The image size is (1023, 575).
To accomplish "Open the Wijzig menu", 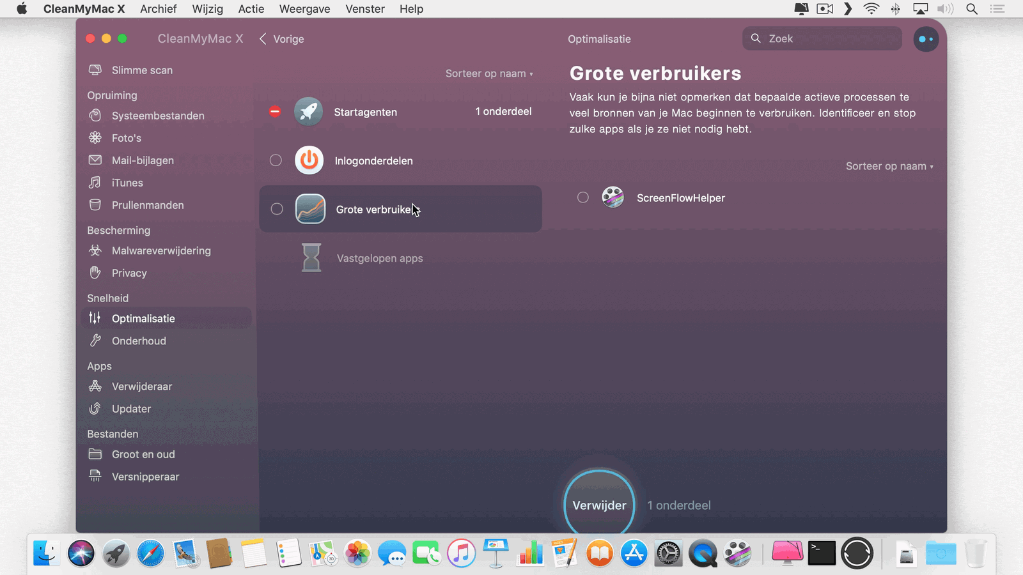I will pyautogui.click(x=207, y=9).
